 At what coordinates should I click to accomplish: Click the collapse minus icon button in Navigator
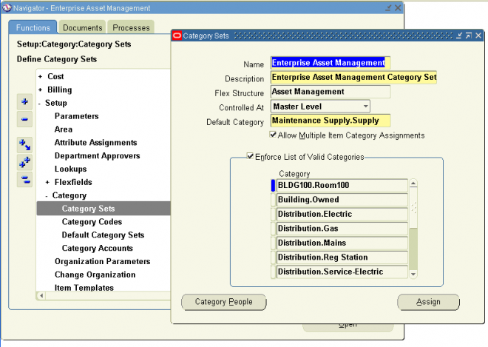tap(24, 119)
